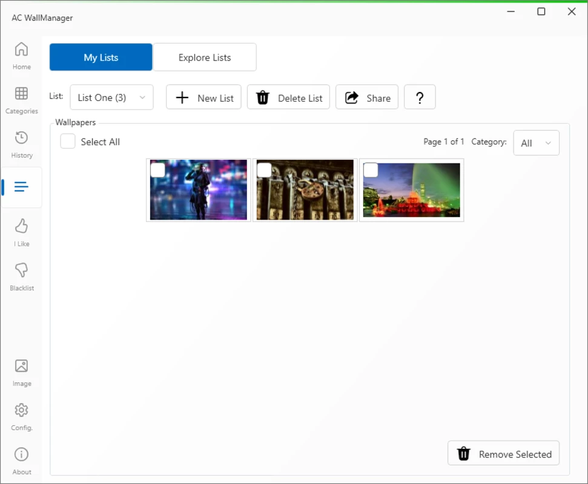Viewport: 588px width, 484px height.
Task: Share the current list
Action: coord(367,97)
